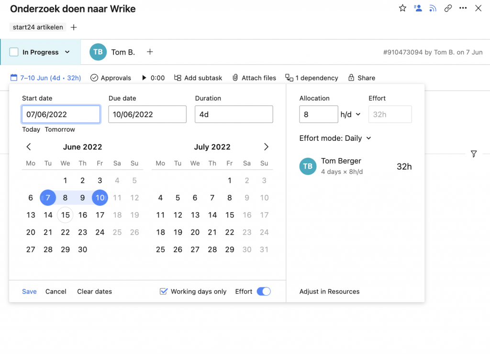
Task: Start the task timer play button
Action: click(144, 78)
